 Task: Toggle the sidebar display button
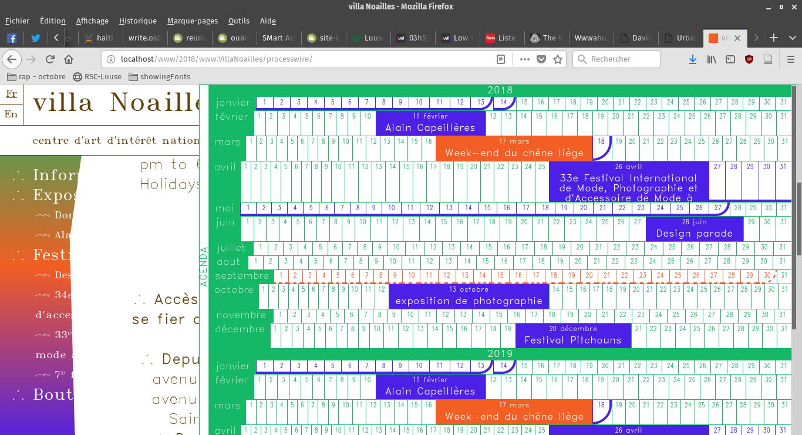[730, 59]
